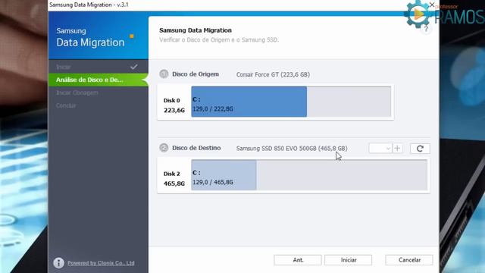Click the Ant. button
Viewport: 485px width, 273px height.
(x=298, y=260)
